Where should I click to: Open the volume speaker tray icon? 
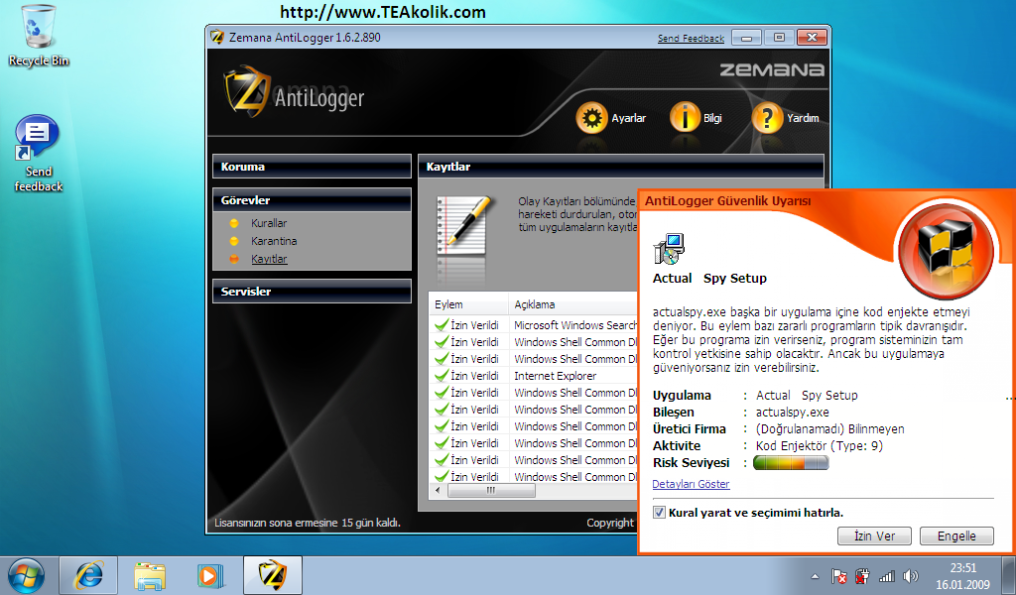(911, 575)
